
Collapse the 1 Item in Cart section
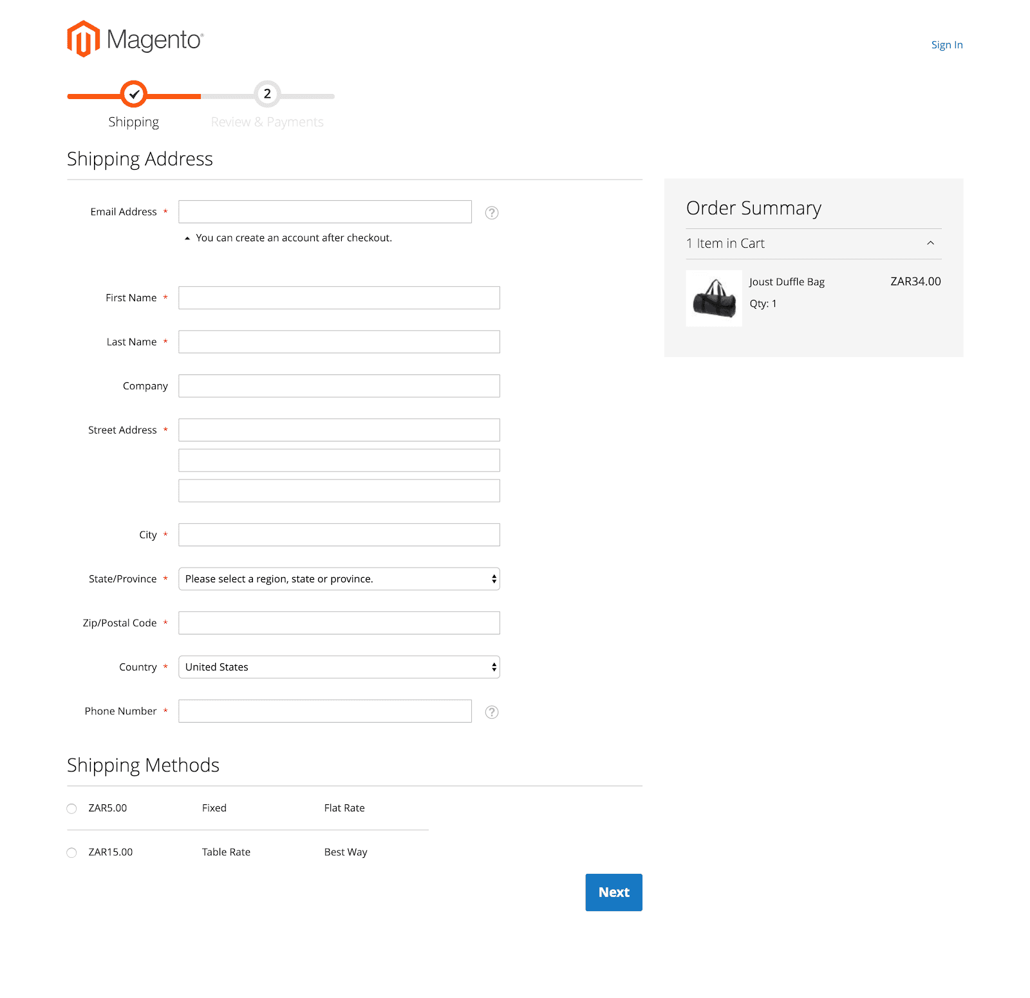930,244
